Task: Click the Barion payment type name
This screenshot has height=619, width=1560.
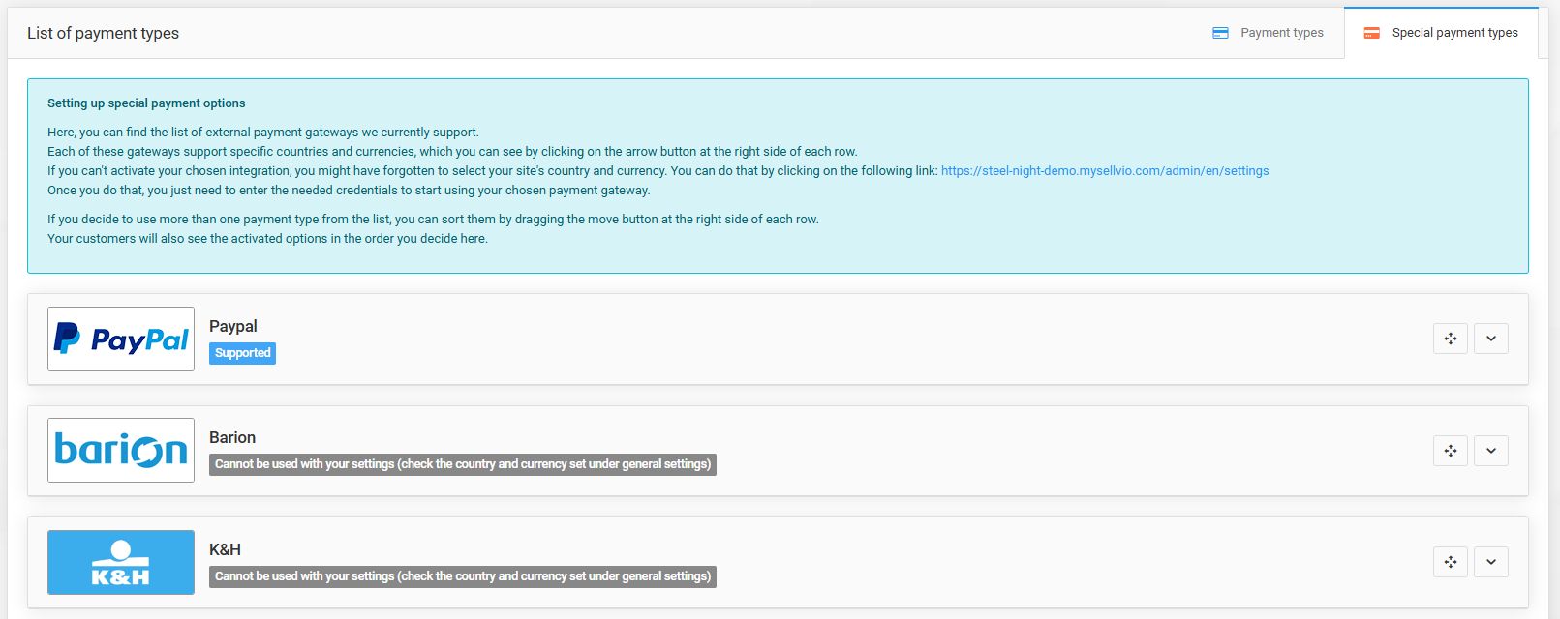Action: pyautogui.click(x=232, y=437)
